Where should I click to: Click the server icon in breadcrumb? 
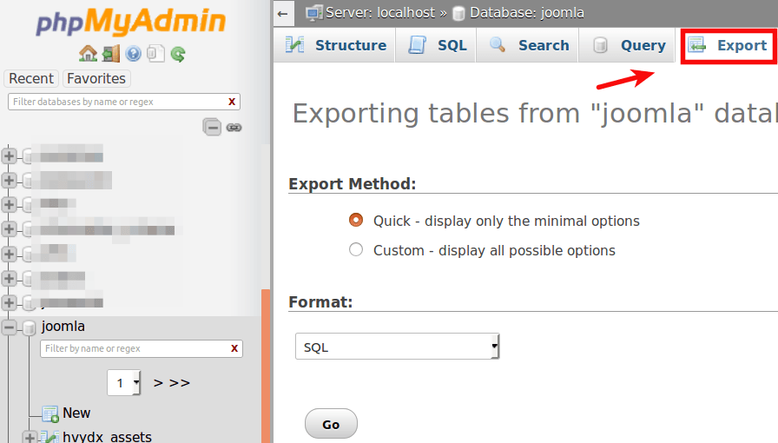(314, 13)
